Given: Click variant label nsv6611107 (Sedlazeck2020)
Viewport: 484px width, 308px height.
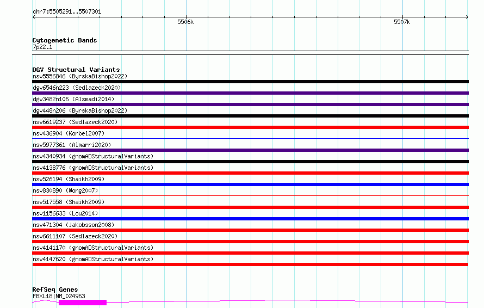Looking at the screenshot, I should pyautogui.click(x=75, y=236).
